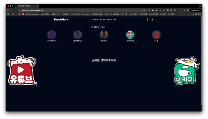View site information icon in address bar
The image size is (208, 119).
(x=20, y=10)
